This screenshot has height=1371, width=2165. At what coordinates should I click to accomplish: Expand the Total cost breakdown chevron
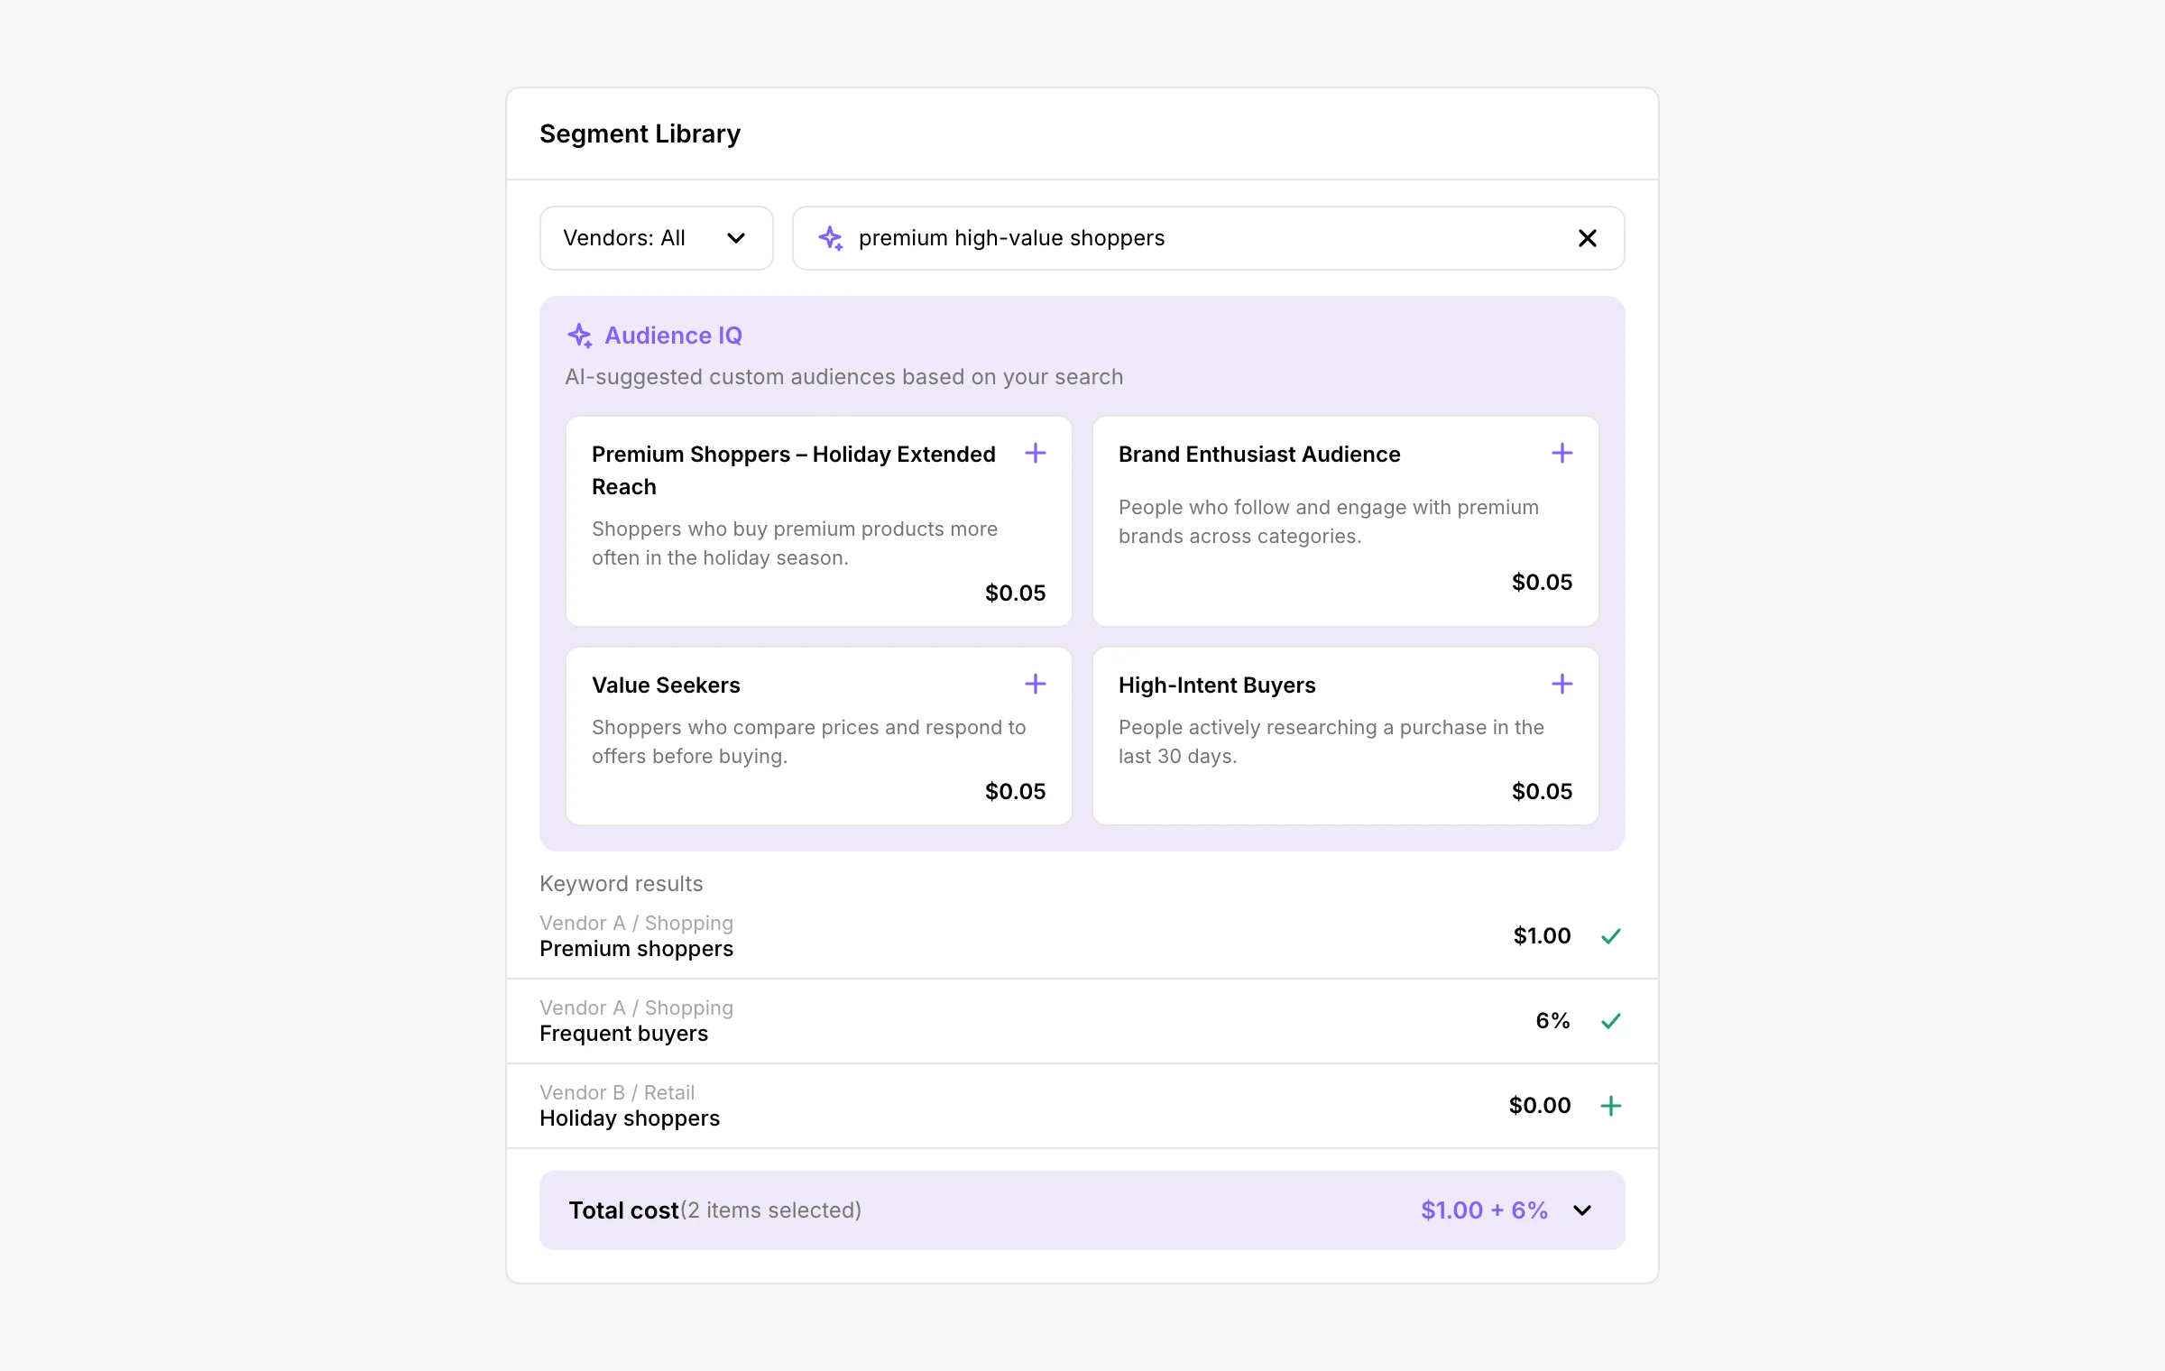[x=1582, y=1210]
